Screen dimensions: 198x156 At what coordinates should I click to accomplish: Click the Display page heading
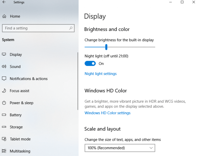(95, 16)
